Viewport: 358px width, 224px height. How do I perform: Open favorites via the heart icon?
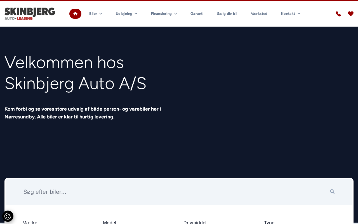[351, 14]
